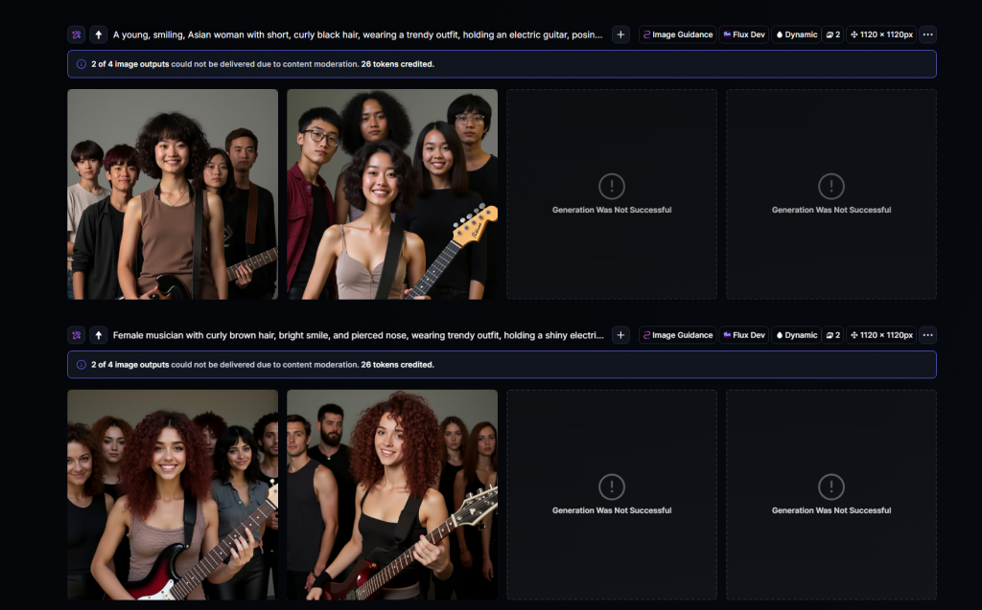The width and height of the screenshot is (982, 610).
Task: Click the fourth output's exclamation icon in the Asian woman row
Action: [x=831, y=186]
